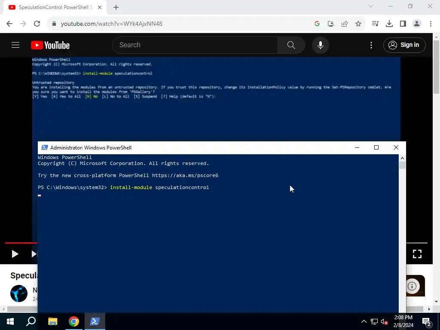
Task: Reload the YouTube page
Action: pyautogui.click(x=37, y=24)
